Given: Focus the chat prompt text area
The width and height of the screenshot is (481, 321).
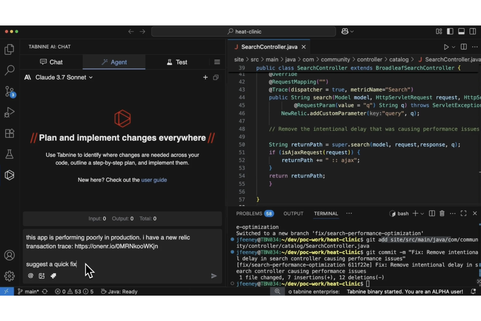Looking at the screenshot, I should [x=123, y=251].
